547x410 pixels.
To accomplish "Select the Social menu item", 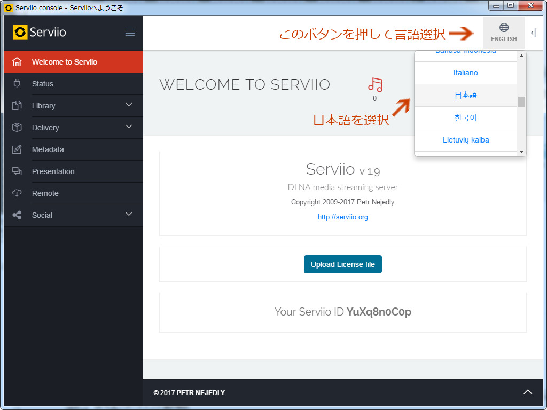I will pyautogui.click(x=74, y=215).
